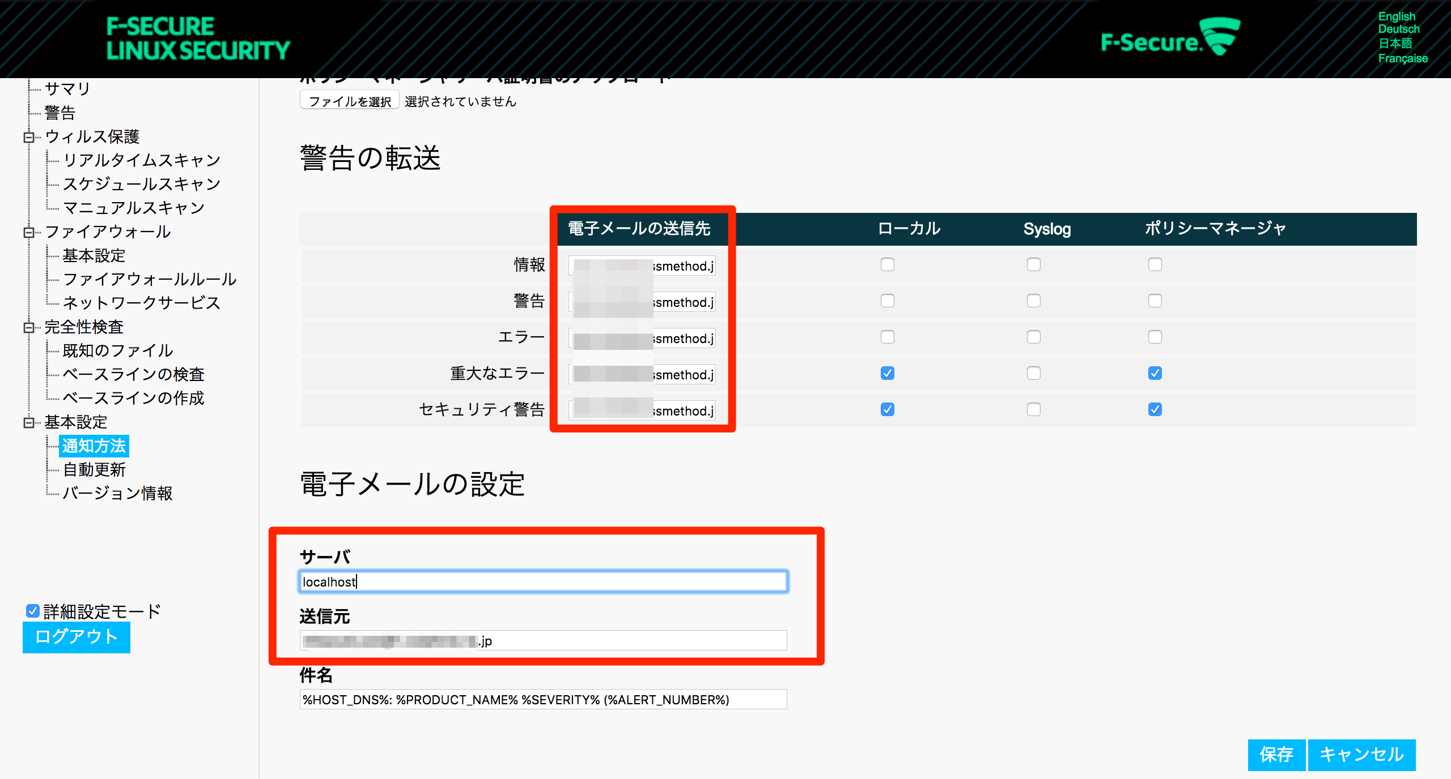Focus the 送信元 input field

pyautogui.click(x=543, y=640)
